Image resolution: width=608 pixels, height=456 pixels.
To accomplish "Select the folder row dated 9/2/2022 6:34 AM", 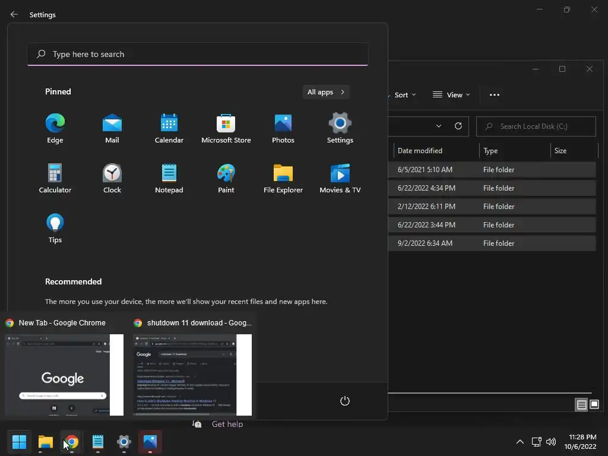I will coord(492,243).
